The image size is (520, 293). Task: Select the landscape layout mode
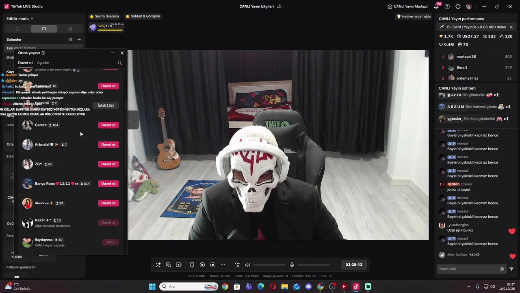44,29
